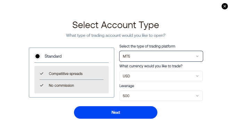Close the Select Account Type dialog
The height and width of the screenshot is (135, 231).
tap(224, 6)
